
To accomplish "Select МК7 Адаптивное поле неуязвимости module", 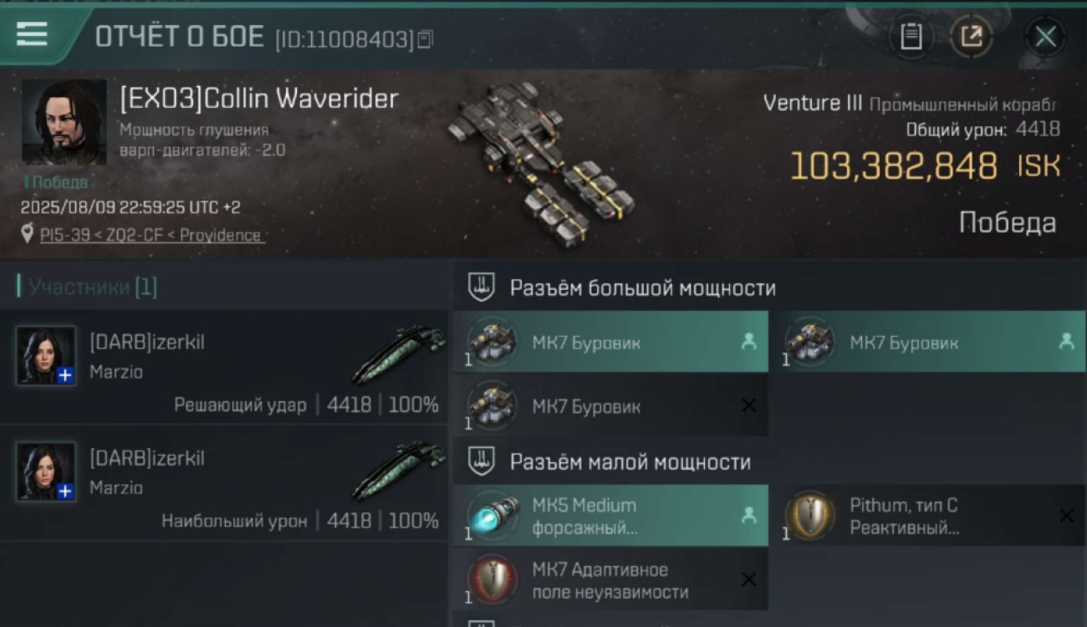I will (610, 580).
